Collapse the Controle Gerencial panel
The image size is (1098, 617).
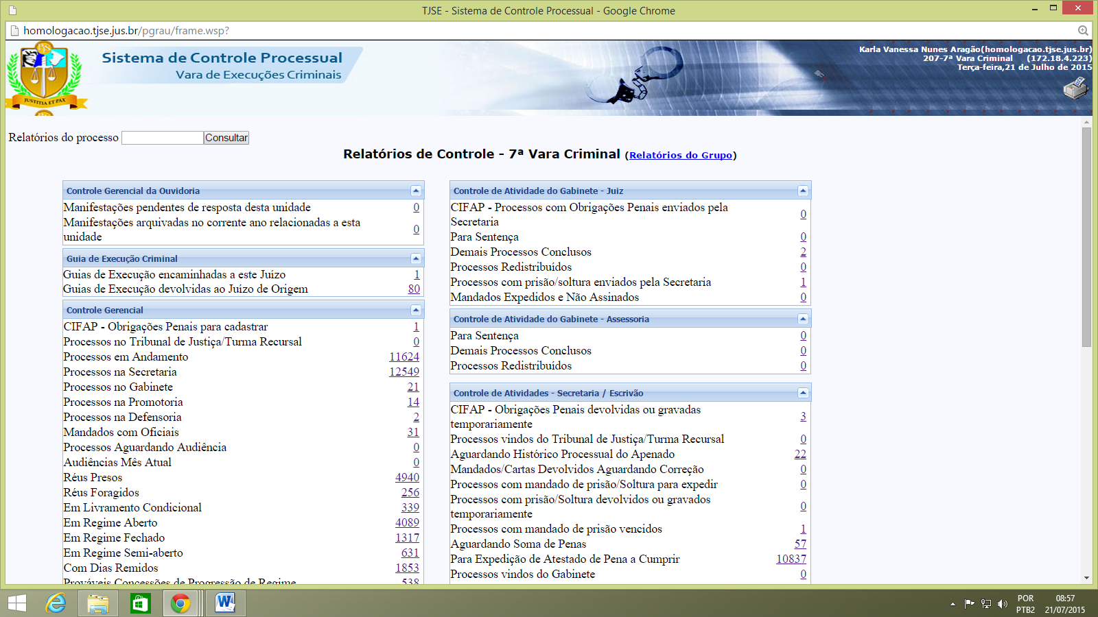[x=415, y=310]
